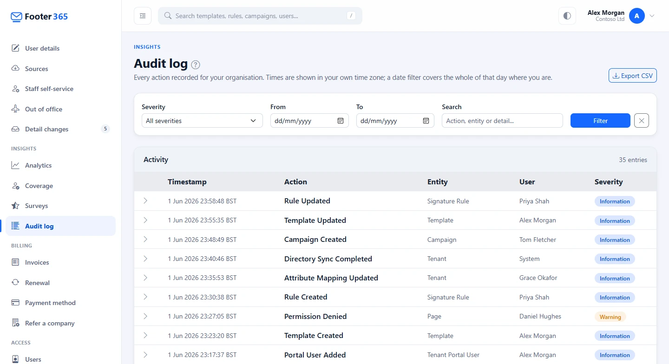Click the Timestamp column header
This screenshot has height=364, width=669.
coord(187,182)
